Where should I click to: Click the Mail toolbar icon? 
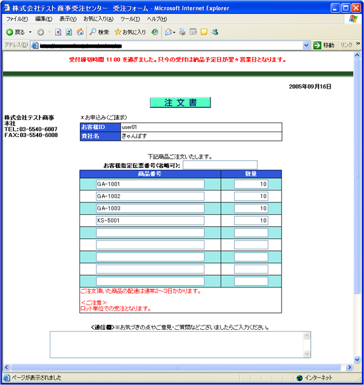point(167,32)
